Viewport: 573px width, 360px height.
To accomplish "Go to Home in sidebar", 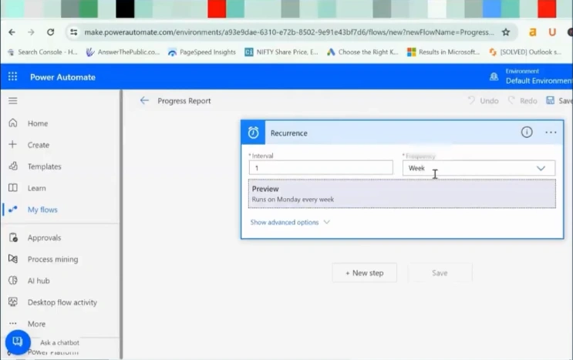I will [38, 123].
